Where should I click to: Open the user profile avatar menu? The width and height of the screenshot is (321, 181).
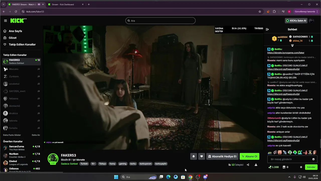click(x=311, y=21)
